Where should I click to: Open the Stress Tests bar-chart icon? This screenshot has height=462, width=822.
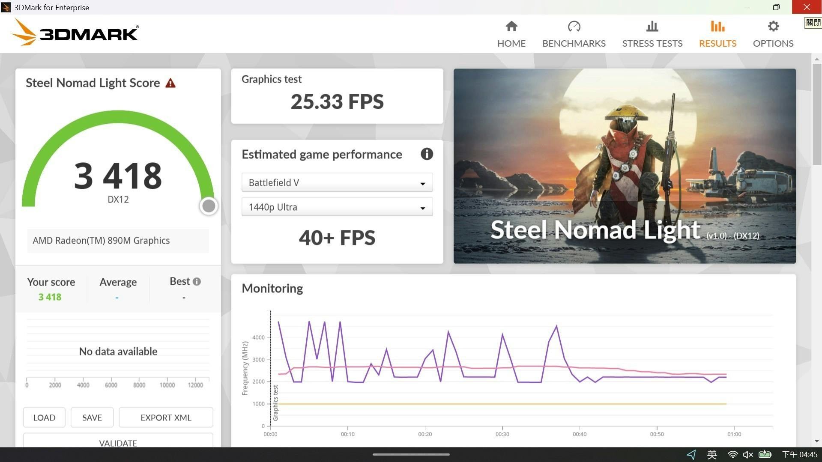point(652,27)
